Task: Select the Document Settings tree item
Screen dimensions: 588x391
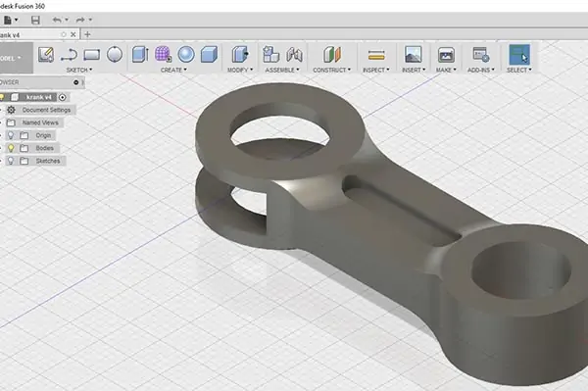Action: 46,110
